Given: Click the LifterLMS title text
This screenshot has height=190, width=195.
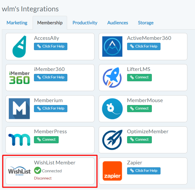Looking at the screenshot, I should pyautogui.click(x=139, y=69).
